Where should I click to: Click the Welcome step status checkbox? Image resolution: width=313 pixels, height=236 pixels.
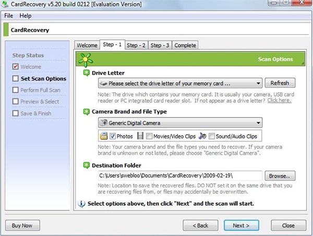[x=15, y=66]
